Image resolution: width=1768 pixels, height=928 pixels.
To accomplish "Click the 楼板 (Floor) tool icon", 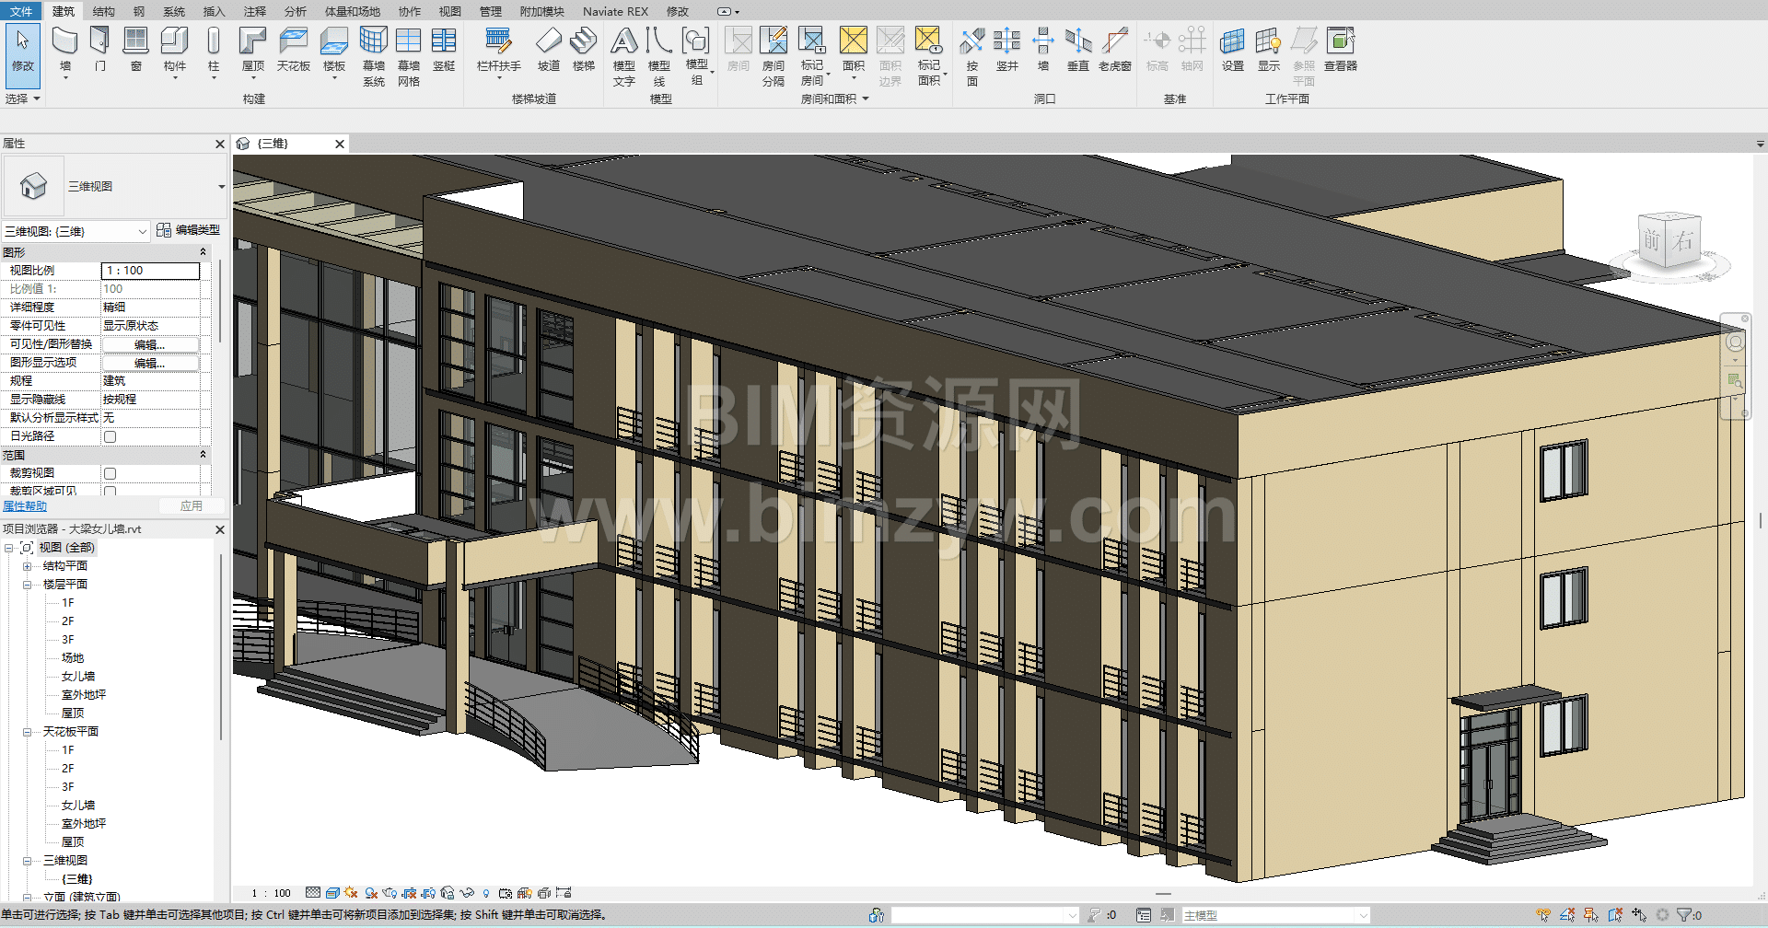I will (333, 42).
